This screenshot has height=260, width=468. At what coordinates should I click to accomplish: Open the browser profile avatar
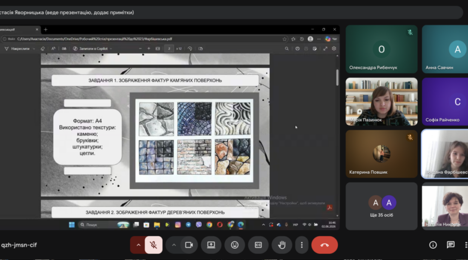point(310,39)
